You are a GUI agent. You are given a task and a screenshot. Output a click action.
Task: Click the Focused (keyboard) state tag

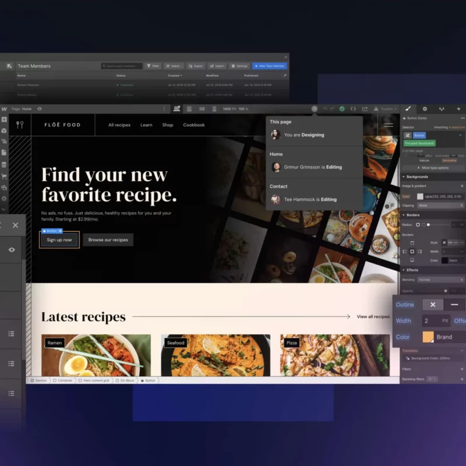click(x=419, y=143)
